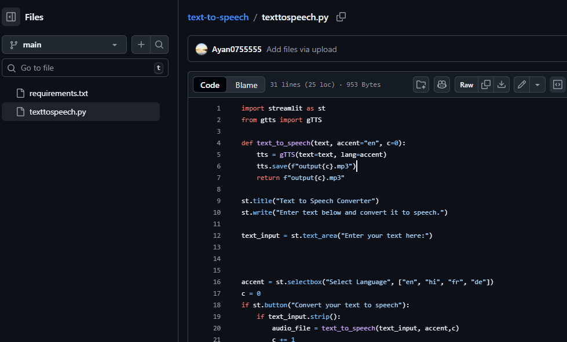The image size is (567, 342).
Task: Edit this file pencil icon
Action: (x=522, y=85)
